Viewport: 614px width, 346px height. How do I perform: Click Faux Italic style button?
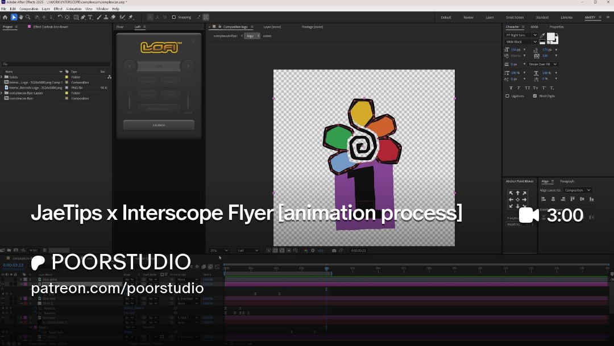pyautogui.click(x=519, y=88)
